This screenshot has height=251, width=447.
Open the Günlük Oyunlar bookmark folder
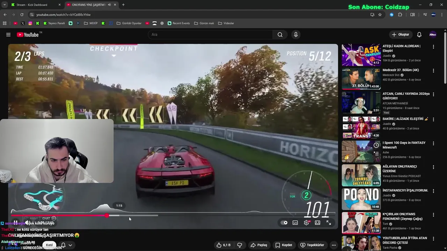coord(129,23)
